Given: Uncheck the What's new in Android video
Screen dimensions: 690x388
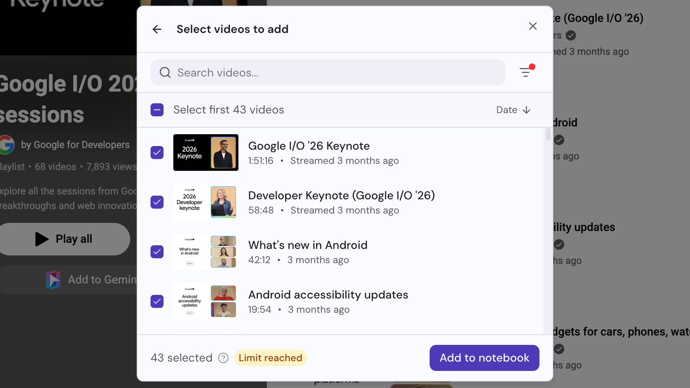Looking at the screenshot, I should click(x=157, y=252).
